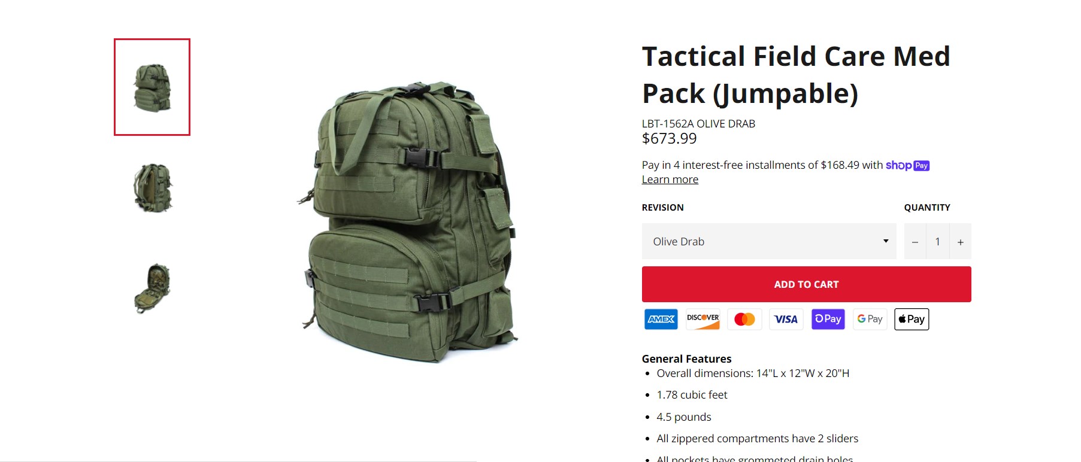The width and height of the screenshot is (1081, 462).
Task: Select the back view backpack thumbnail
Action: click(153, 187)
